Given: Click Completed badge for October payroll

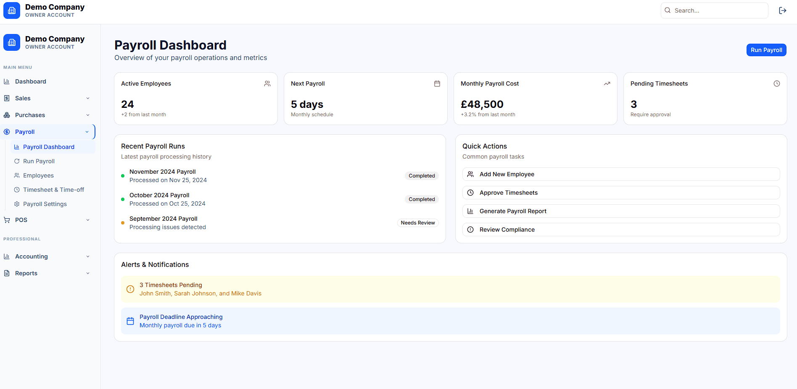Looking at the screenshot, I should point(422,199).
